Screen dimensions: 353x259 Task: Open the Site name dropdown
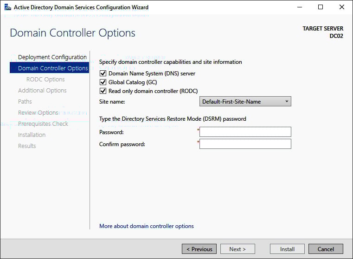click(x=245, y=101)
